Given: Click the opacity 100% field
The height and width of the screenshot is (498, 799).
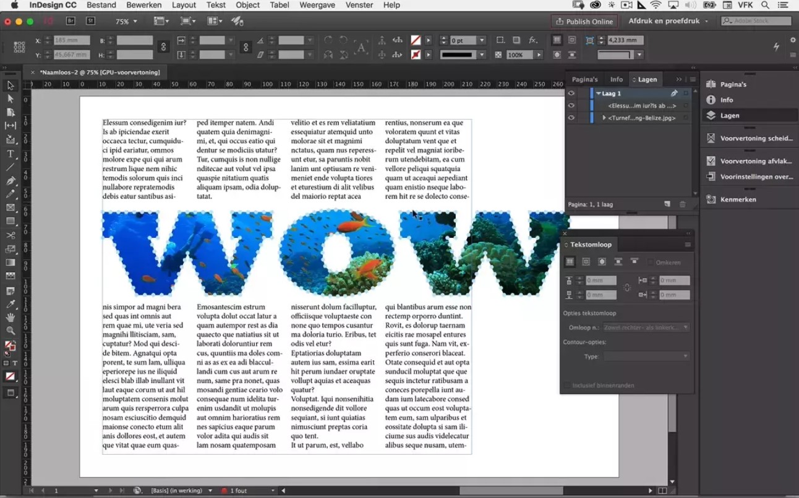Looking at the screenshot, I should (519, 55).
